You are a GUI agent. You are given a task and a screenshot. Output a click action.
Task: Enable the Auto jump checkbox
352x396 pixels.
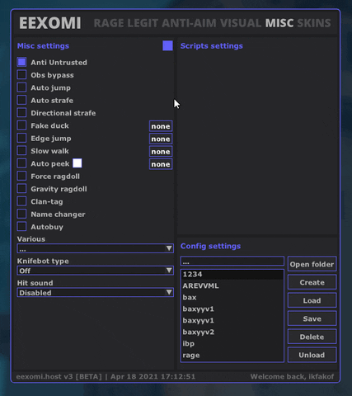[x=21, y=87]
